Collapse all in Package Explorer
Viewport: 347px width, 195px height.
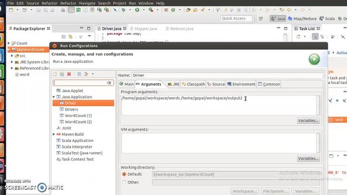coord(63,37)
